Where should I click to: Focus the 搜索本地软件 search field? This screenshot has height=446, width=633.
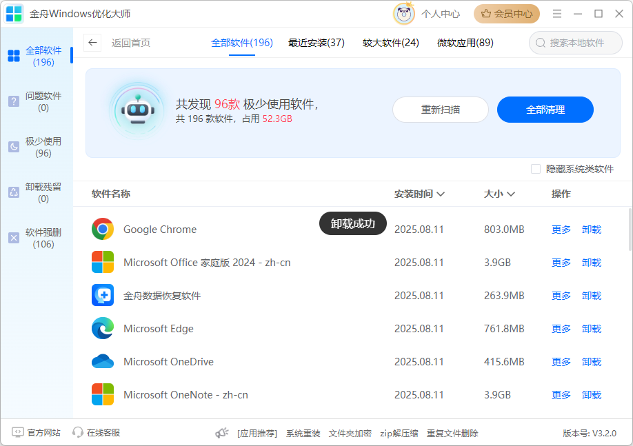[576, 43]
